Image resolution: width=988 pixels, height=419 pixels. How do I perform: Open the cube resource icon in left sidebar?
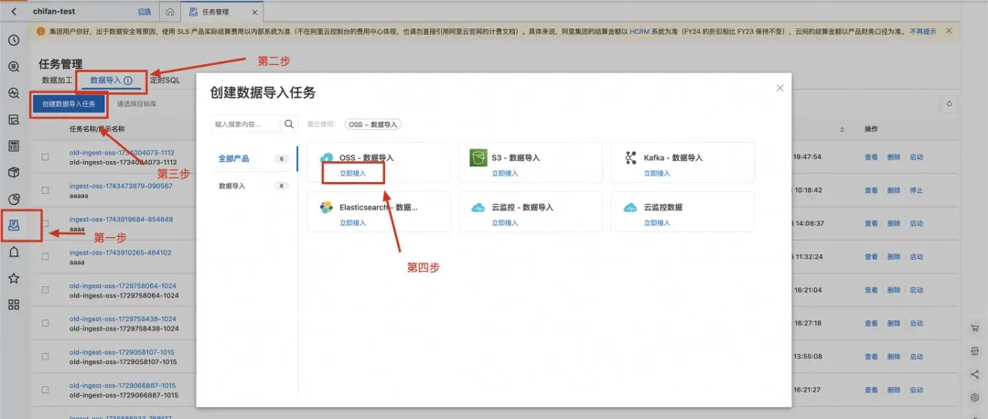point(14,173)
